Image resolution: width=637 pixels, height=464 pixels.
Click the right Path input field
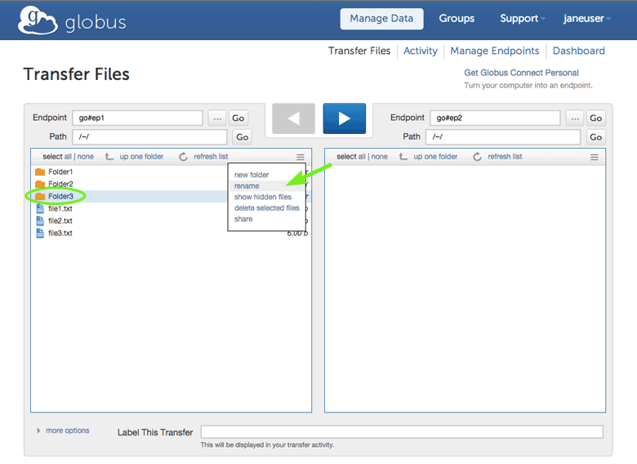tap(503, 137)
